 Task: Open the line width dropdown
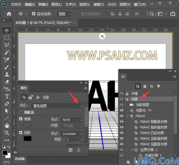80,139
